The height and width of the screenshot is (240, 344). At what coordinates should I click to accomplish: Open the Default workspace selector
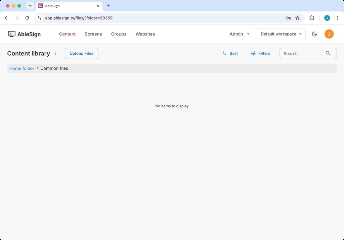coord(281,34)
